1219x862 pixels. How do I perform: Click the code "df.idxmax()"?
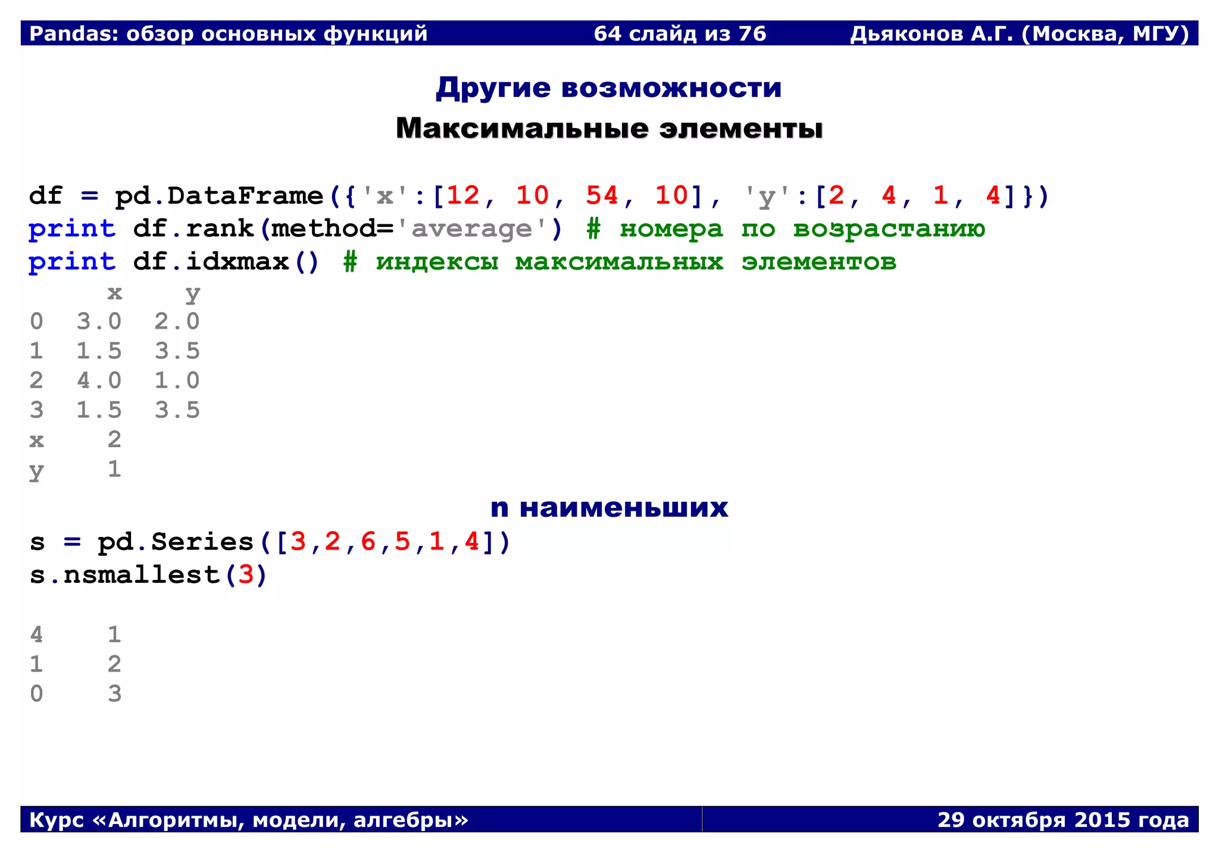coord(226,262)
